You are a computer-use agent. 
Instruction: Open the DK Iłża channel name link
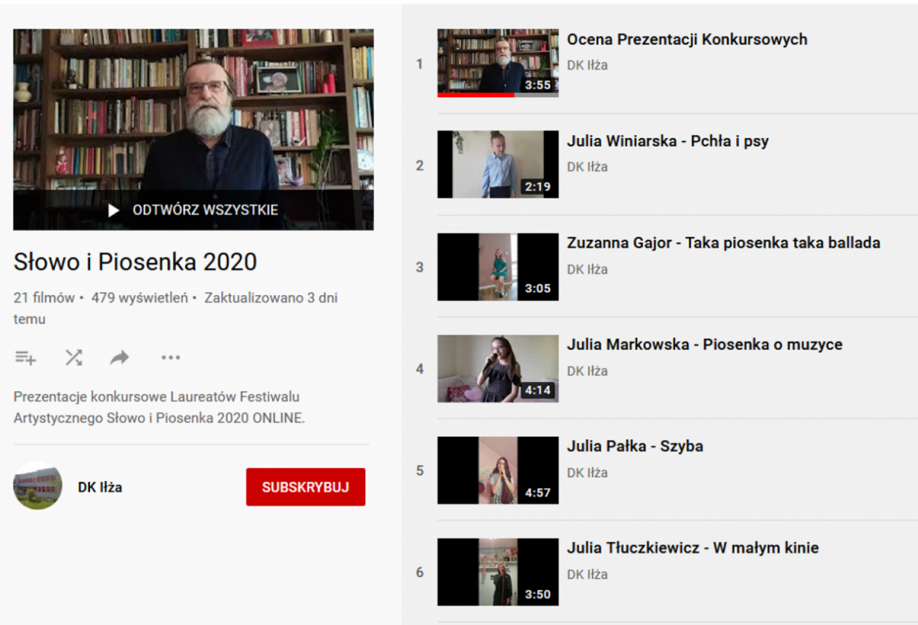point(100,487)
